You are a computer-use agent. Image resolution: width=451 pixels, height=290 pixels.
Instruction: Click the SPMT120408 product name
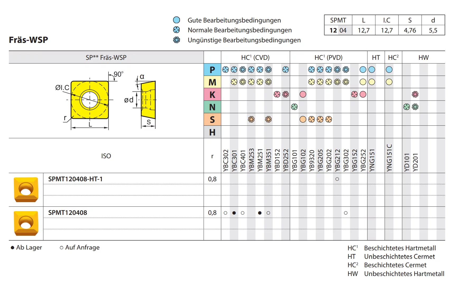68,213
